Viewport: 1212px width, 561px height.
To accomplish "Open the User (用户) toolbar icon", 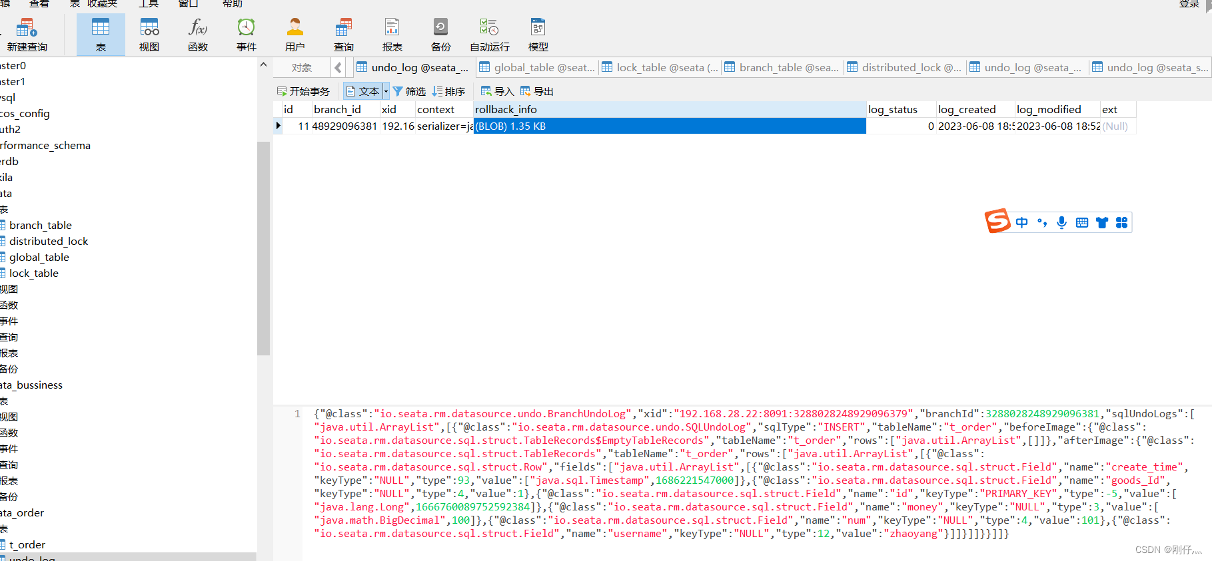I will pyautogui.click(x=295, y=35).
